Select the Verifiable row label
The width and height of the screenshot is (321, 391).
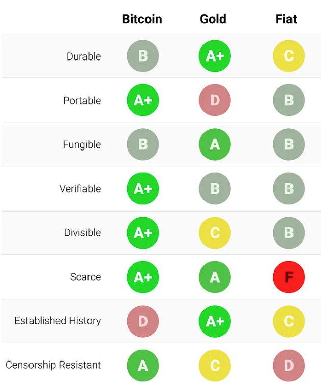(x=80, y=189)
